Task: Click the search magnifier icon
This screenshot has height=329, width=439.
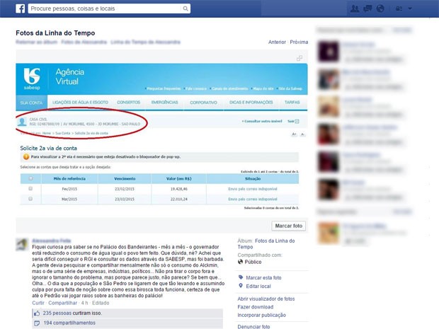Action: point(186,9)
